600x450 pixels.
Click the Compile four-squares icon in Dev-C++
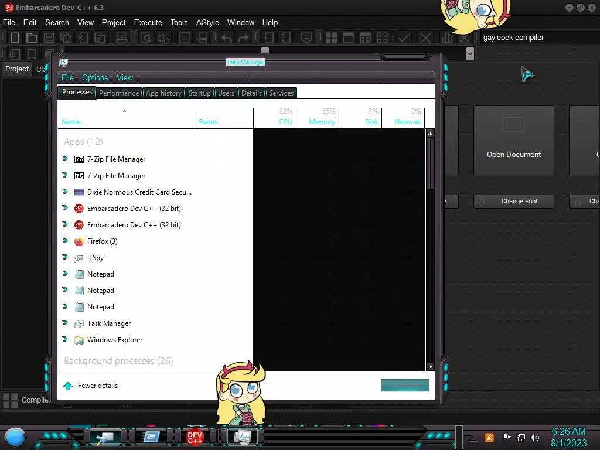tap(331, 38)
